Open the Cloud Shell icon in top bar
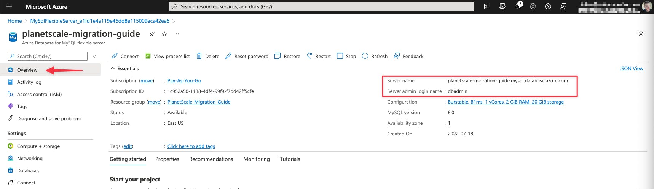Screen dimensions: 654x189 pyautogui.click(x=487, y=6)
